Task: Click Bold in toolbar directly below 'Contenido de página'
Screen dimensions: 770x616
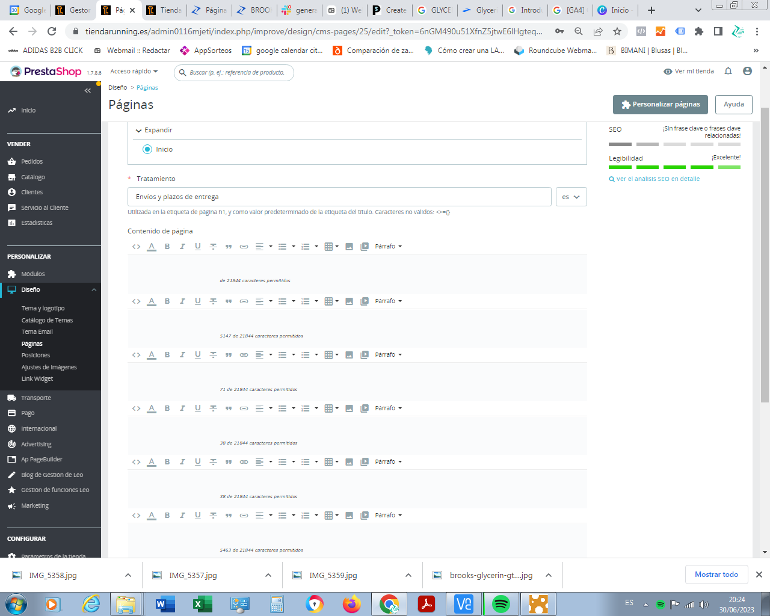Action: [x=167, y=247]
